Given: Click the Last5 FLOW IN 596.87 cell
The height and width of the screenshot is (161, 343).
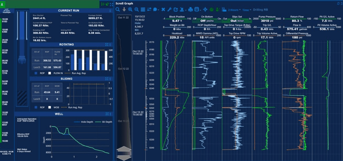Looking at the screenshot, I should pyautogui.click(x=58, y=67).
